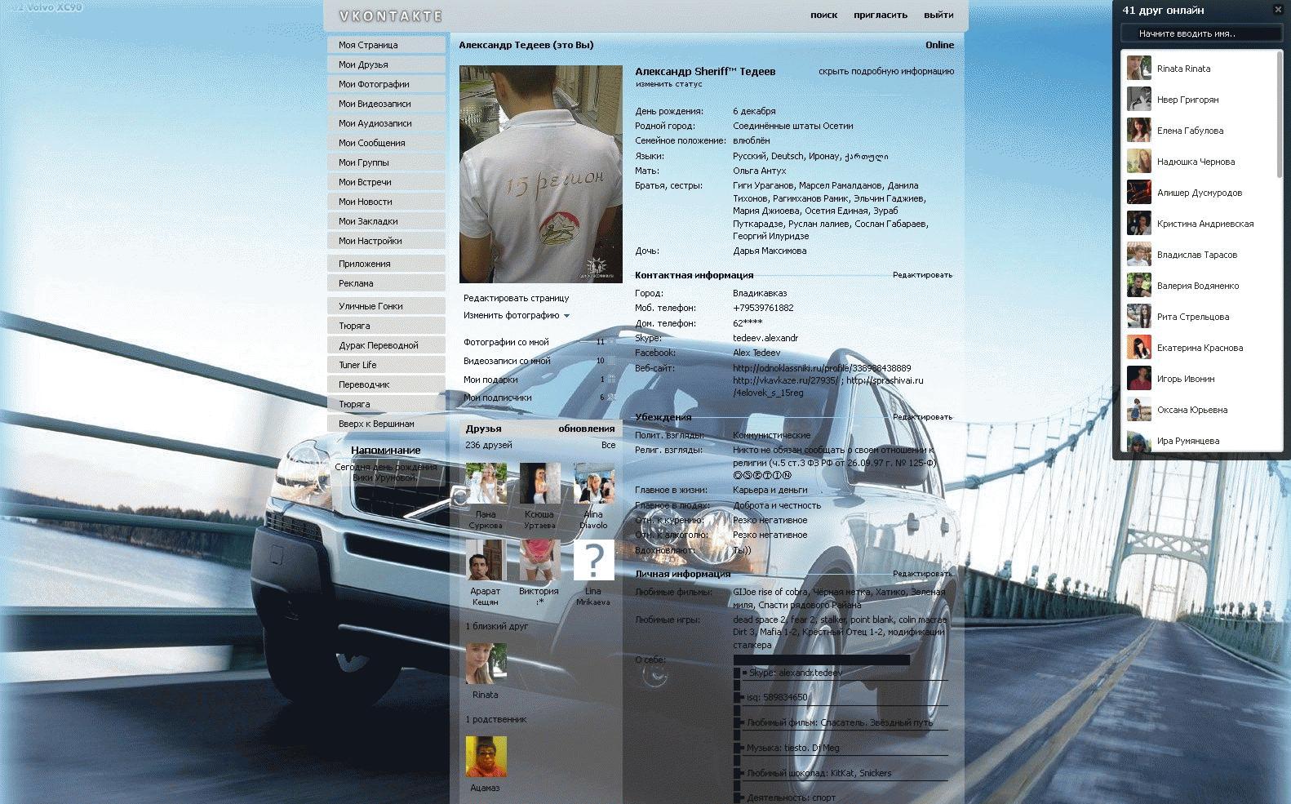Open Видеозаписи со мной

(507, 361)
